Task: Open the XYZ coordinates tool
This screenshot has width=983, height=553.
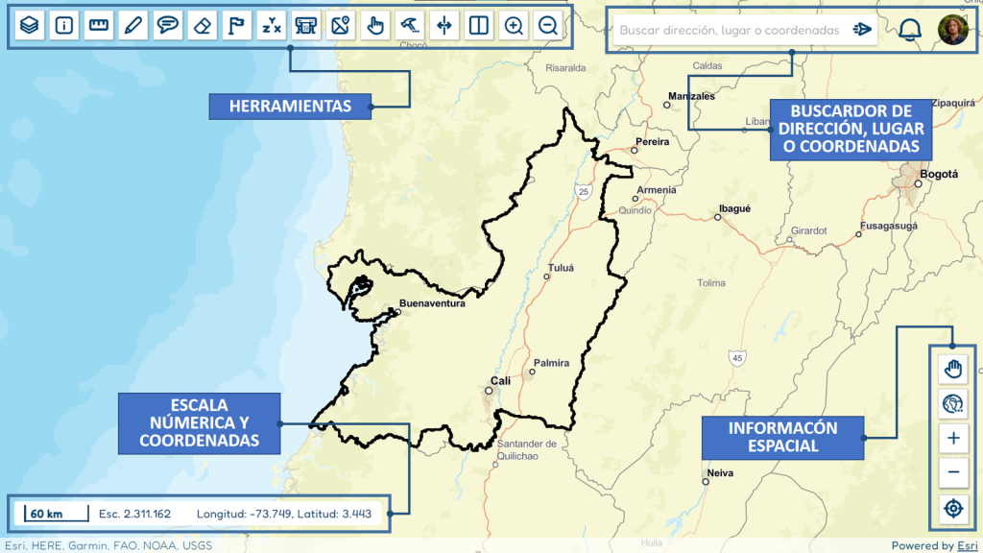Action: point(272,26)
